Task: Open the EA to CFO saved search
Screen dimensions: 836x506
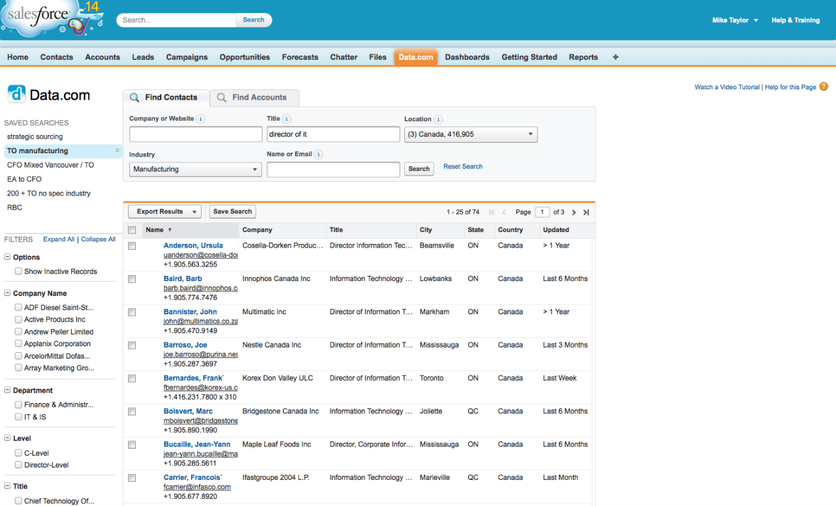Action: tap(24, 179)
